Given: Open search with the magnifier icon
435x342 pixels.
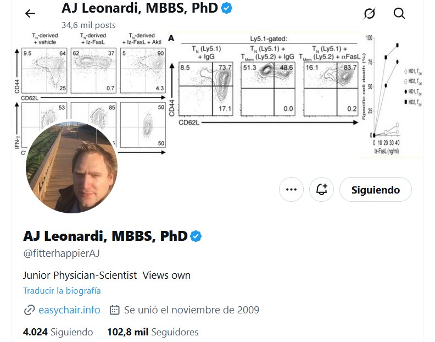Looking at the screenshot, I should point(399,14).
